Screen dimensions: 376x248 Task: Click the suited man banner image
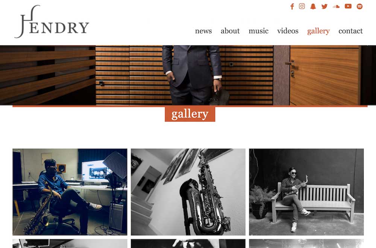tap(188, 75)
